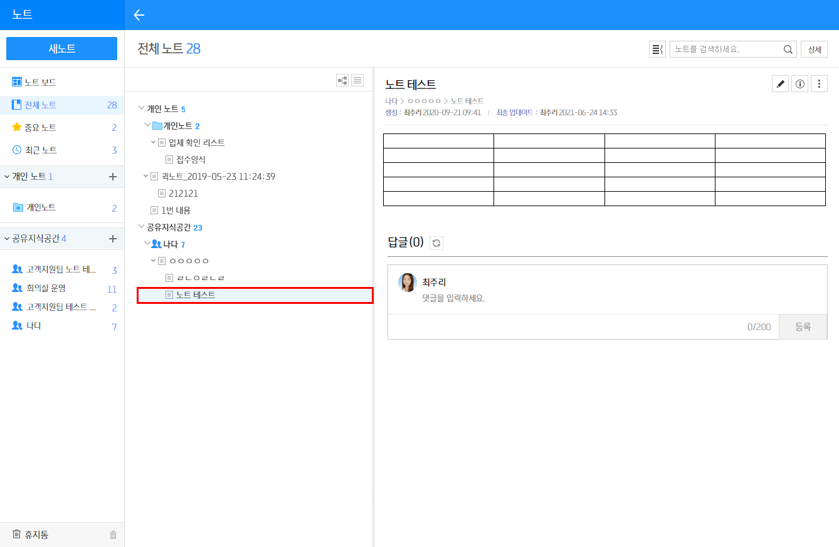
Task: Click the 상세 search button
Action: [814, 49]
